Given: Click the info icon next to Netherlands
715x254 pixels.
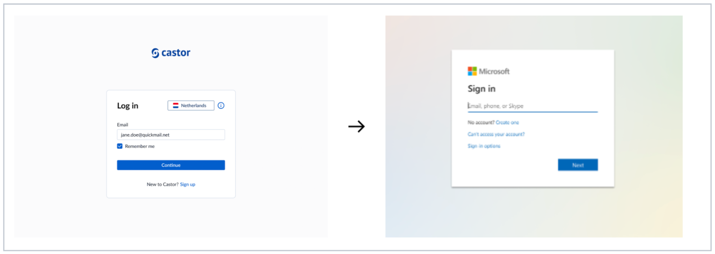Looking at the screenshot, I should pyautogui.click(x=221, y=105).
